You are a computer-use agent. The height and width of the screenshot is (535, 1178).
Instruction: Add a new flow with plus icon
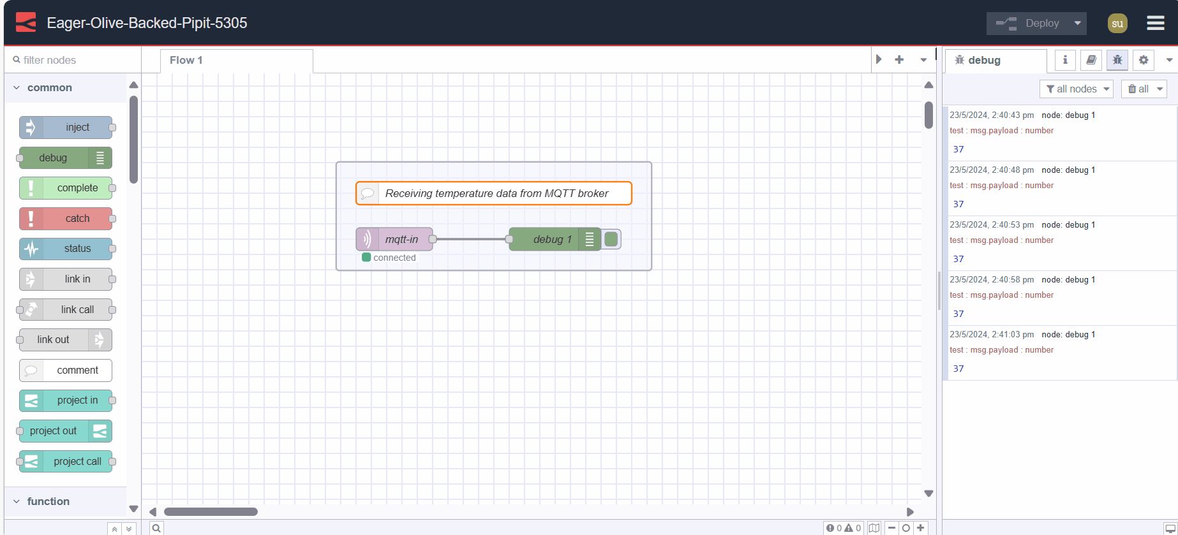899,60
